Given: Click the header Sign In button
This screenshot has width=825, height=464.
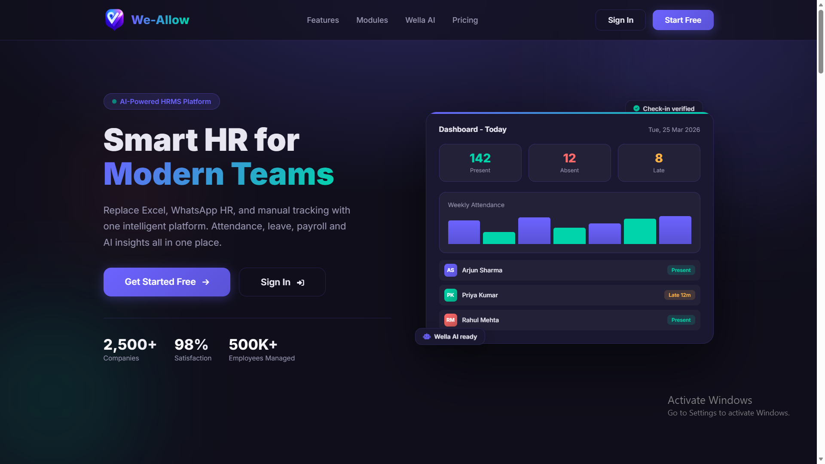Looking at the screenshot, I should (x=620, y=20).
